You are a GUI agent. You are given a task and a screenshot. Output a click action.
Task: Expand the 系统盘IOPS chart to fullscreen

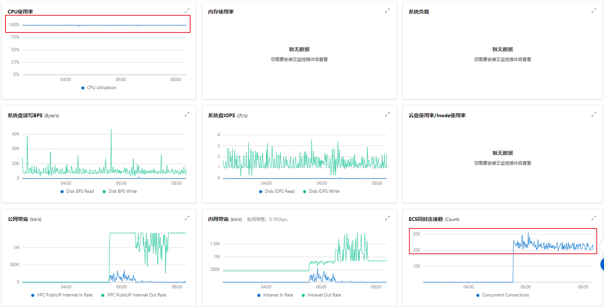(387, 114)
